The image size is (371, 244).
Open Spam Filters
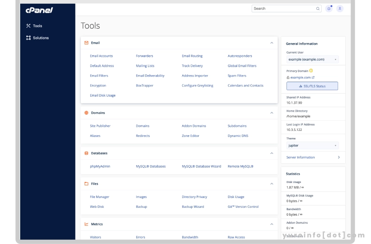point(237,76)
